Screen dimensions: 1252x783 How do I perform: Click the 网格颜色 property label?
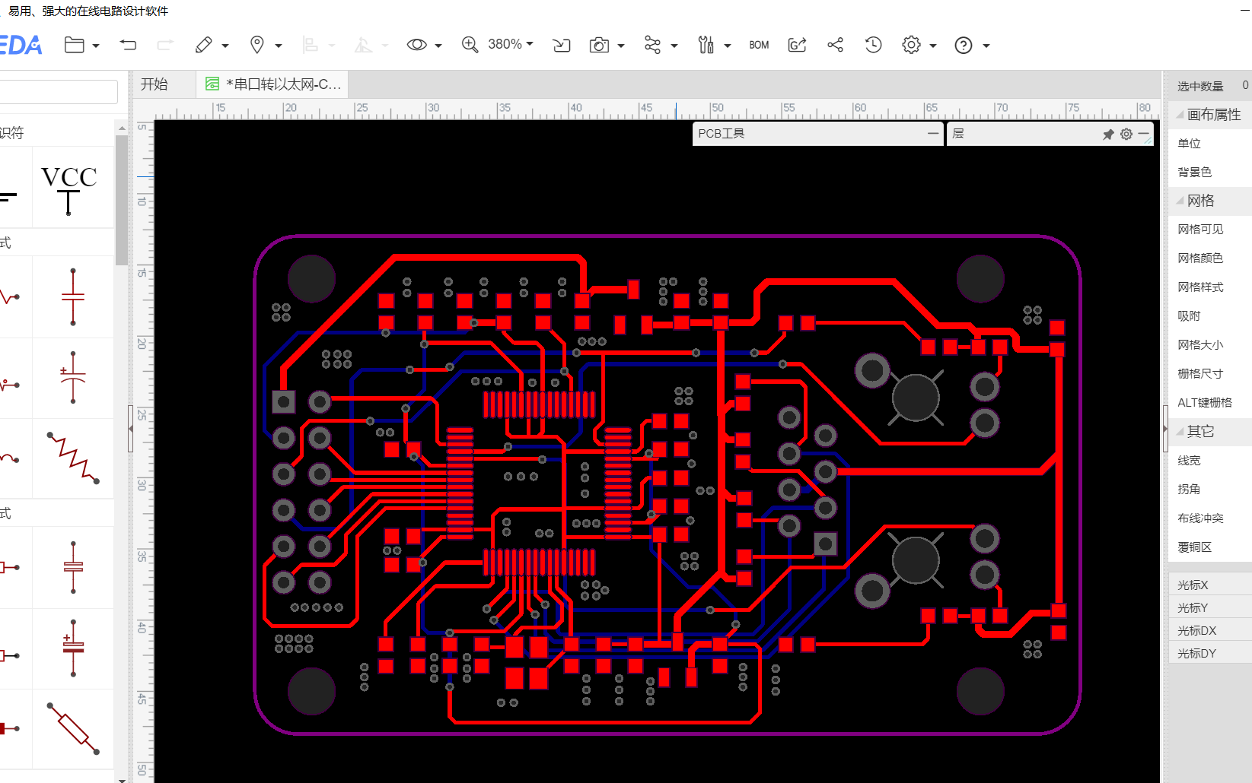1200,258
